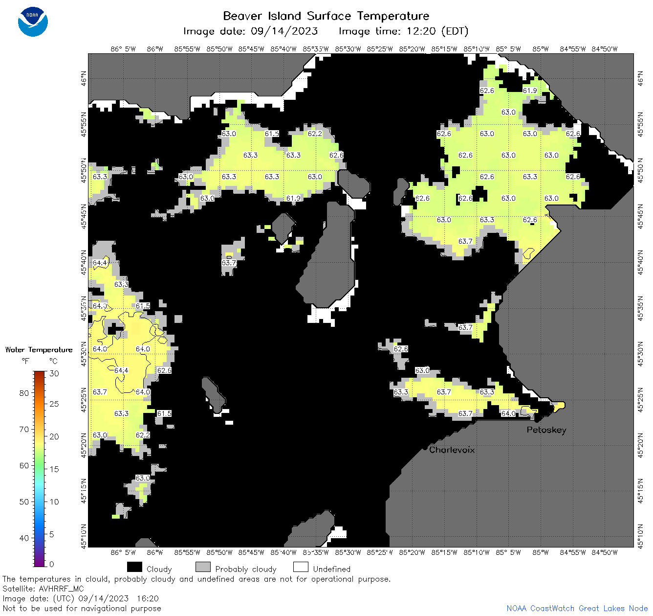
Task: Click the 50 tick on the Fahrenheit scale
Action: 24,502
